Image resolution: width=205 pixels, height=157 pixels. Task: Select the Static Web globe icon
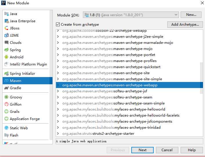tap(6, 128)
